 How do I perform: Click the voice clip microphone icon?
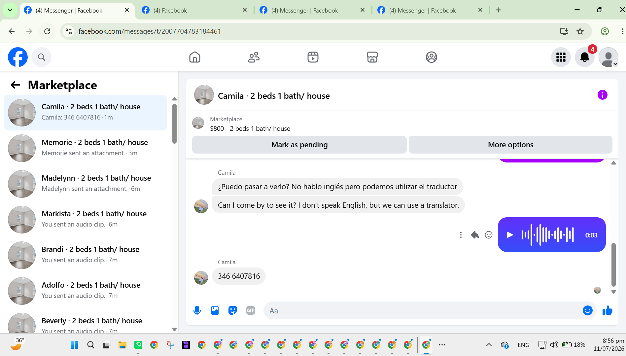tap(197, 310)
